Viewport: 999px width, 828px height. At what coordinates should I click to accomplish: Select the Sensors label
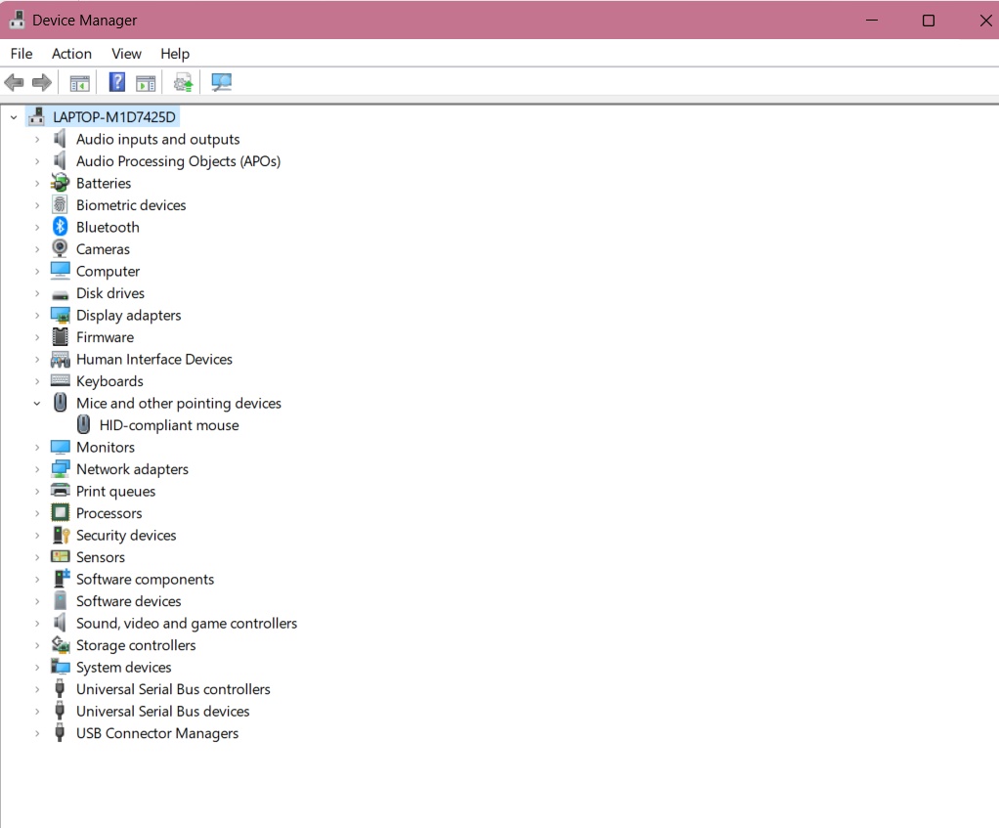(101, 557)
